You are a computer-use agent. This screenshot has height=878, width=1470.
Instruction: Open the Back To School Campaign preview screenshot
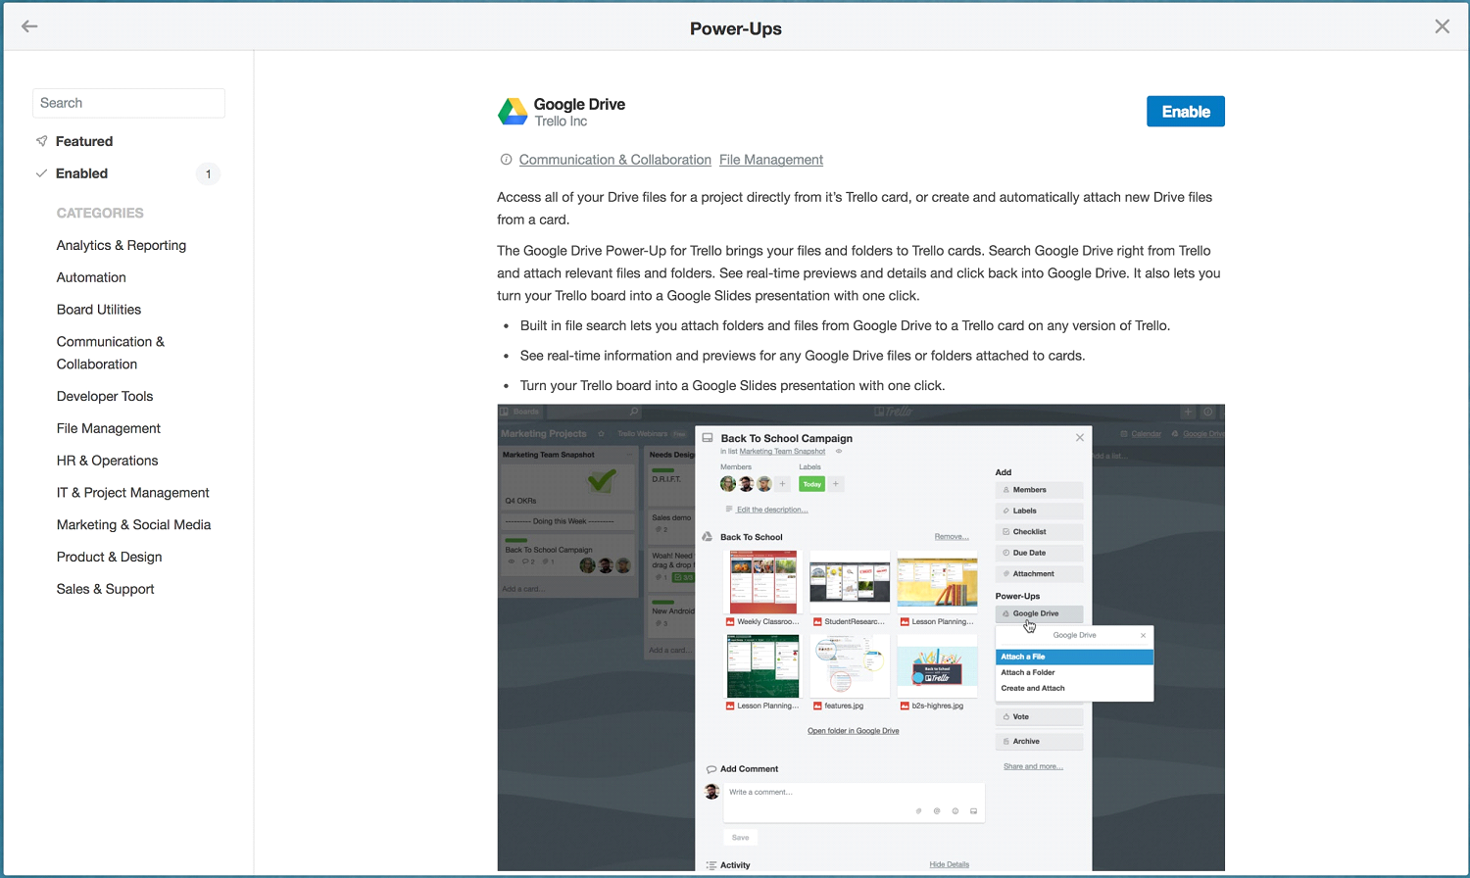point(860,638)
